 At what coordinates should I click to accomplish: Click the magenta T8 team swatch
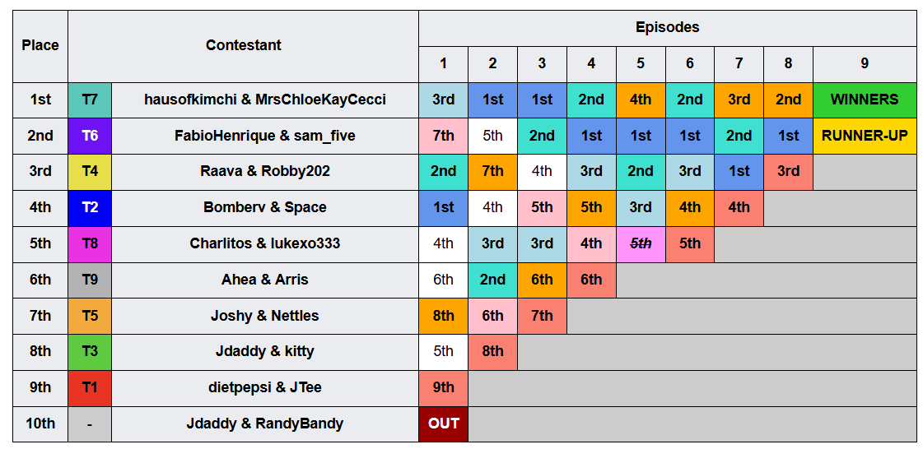[x=90, y=244]
